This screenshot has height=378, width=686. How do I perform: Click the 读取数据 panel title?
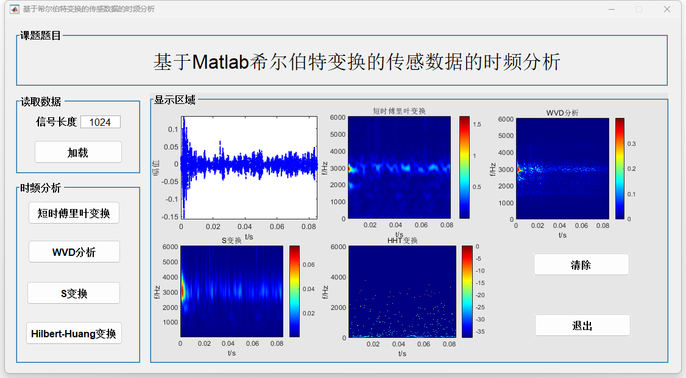coord(41,101)
